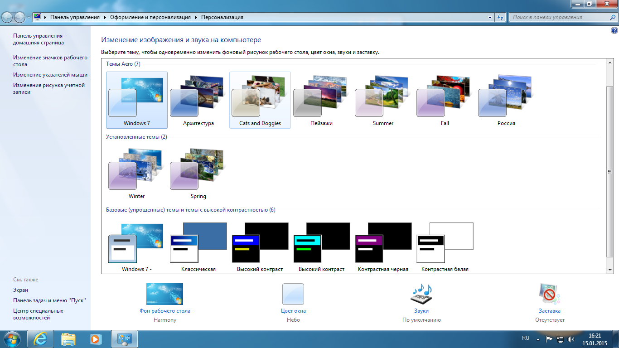Screen dimensions: 619x348
Task: Select the Windows 7 Aero theme
Action: click(x=137, y=100)
